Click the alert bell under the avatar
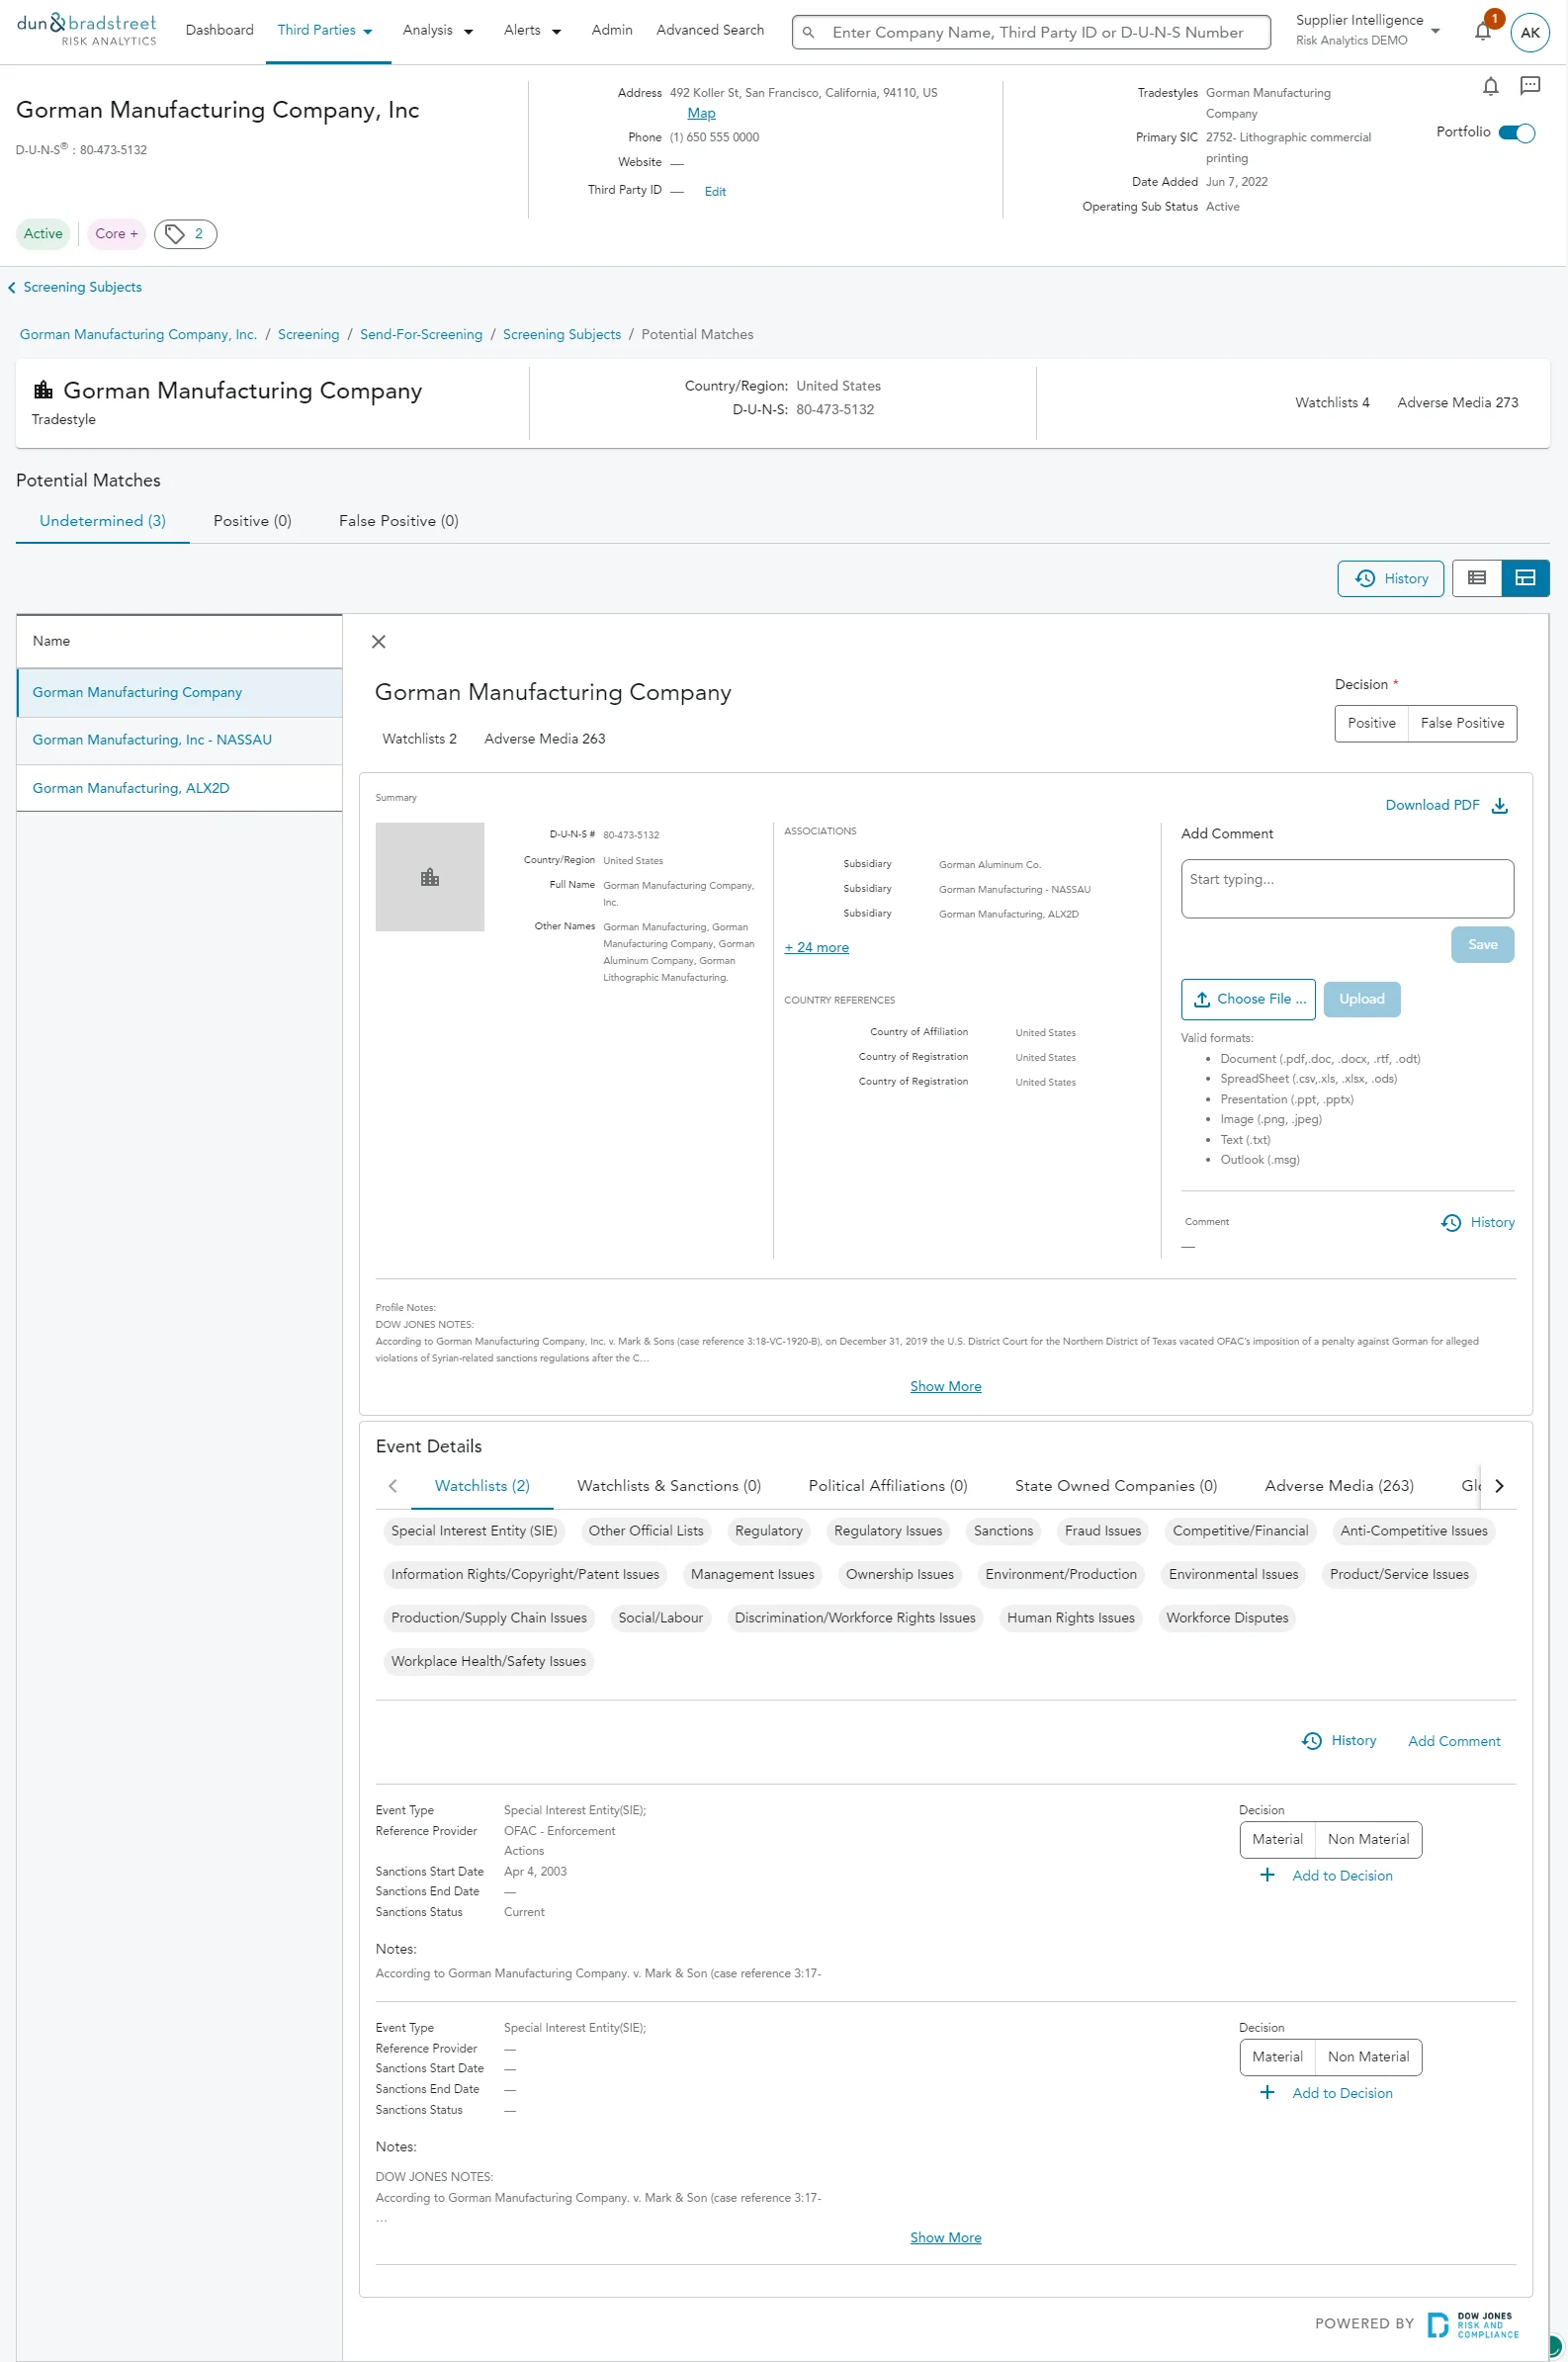Image resolution: width=1568 pixels, height=2362 pixels. point(1490,87)
